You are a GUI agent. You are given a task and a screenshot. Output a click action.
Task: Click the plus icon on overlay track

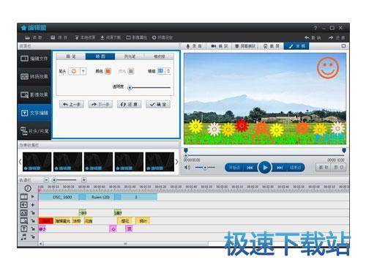click(x=33, y=205)
